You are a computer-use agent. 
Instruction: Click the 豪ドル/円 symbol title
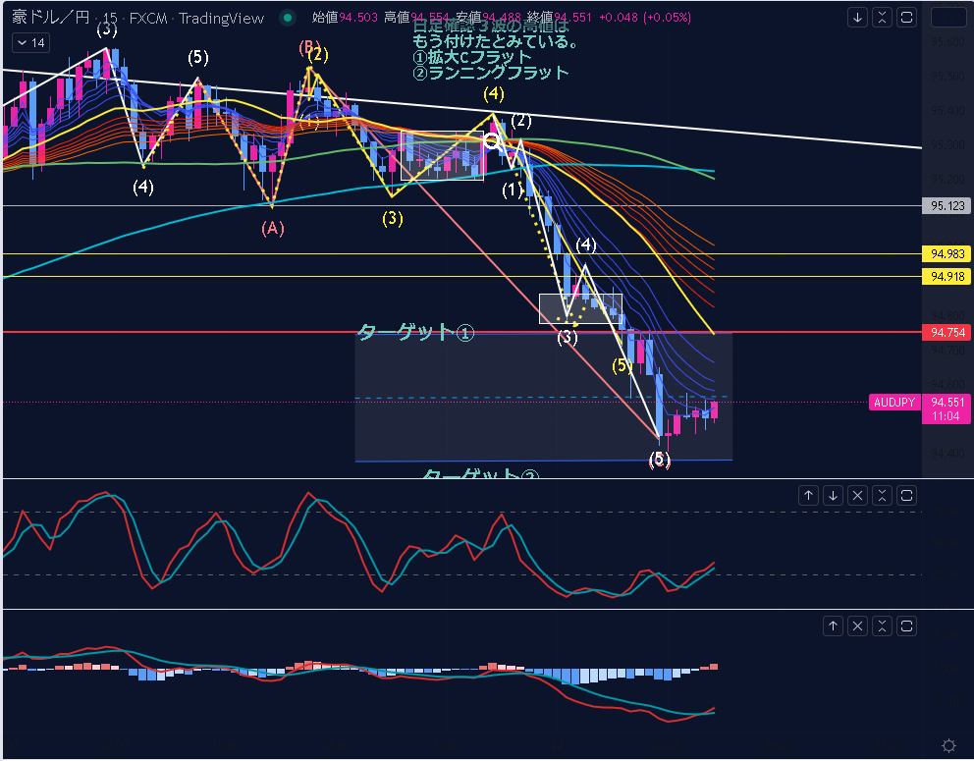click(x=49, y=18)
